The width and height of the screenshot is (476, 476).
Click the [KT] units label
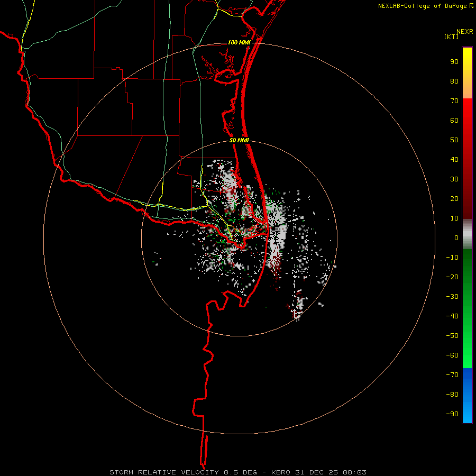[451, 36]
